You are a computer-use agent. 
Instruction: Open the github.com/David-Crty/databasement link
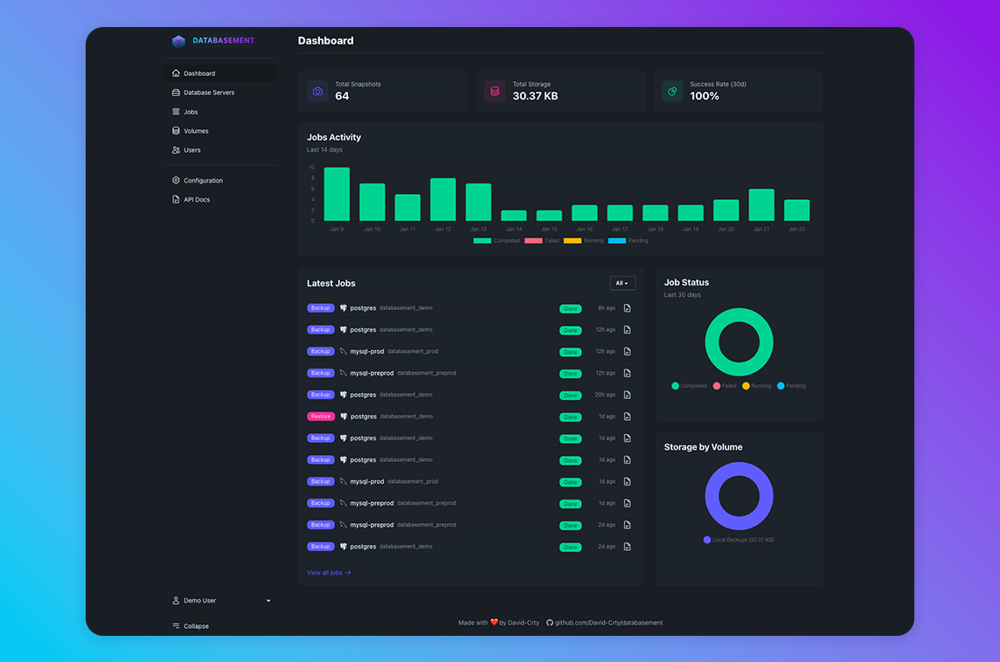[x=608, y=623]
